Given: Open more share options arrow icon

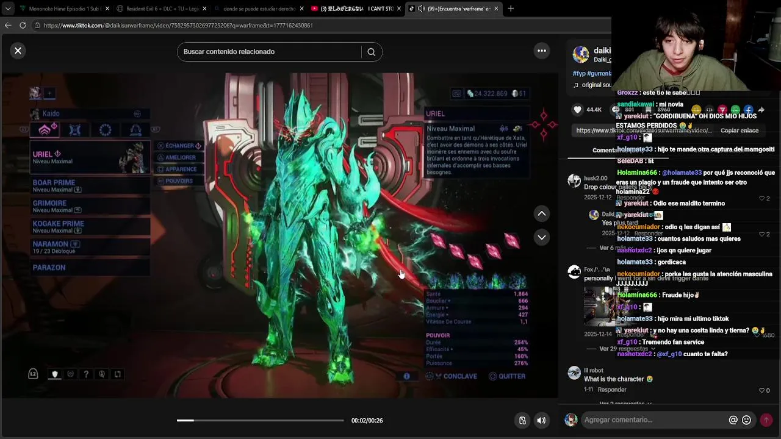Looking at the screenshot, I should coord(761,110).
